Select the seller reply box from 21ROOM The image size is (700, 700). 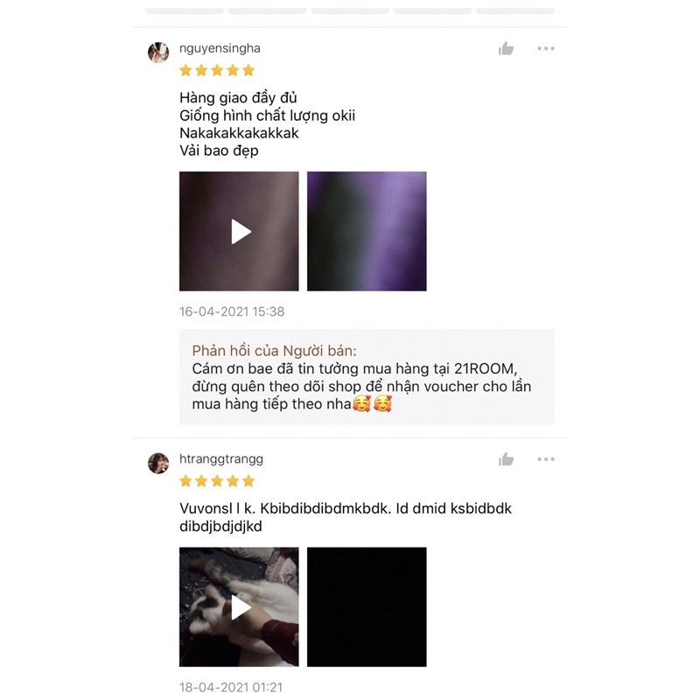(367, 377)
